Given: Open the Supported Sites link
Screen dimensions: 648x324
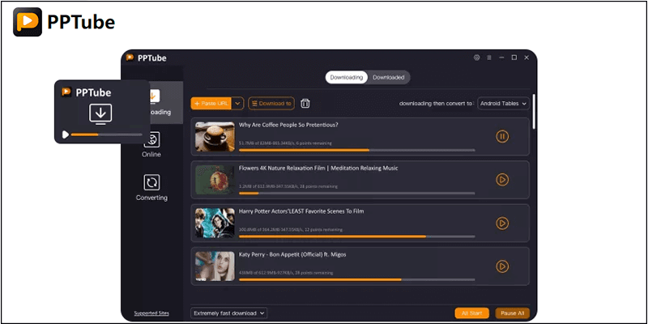Looking at the screenshot, I should tap(151, 313).
